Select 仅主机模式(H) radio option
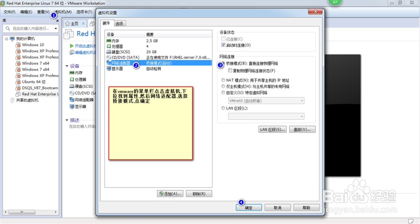Image resolution: width=420 pixels, height=224 pixels. [x=223, y=86]
